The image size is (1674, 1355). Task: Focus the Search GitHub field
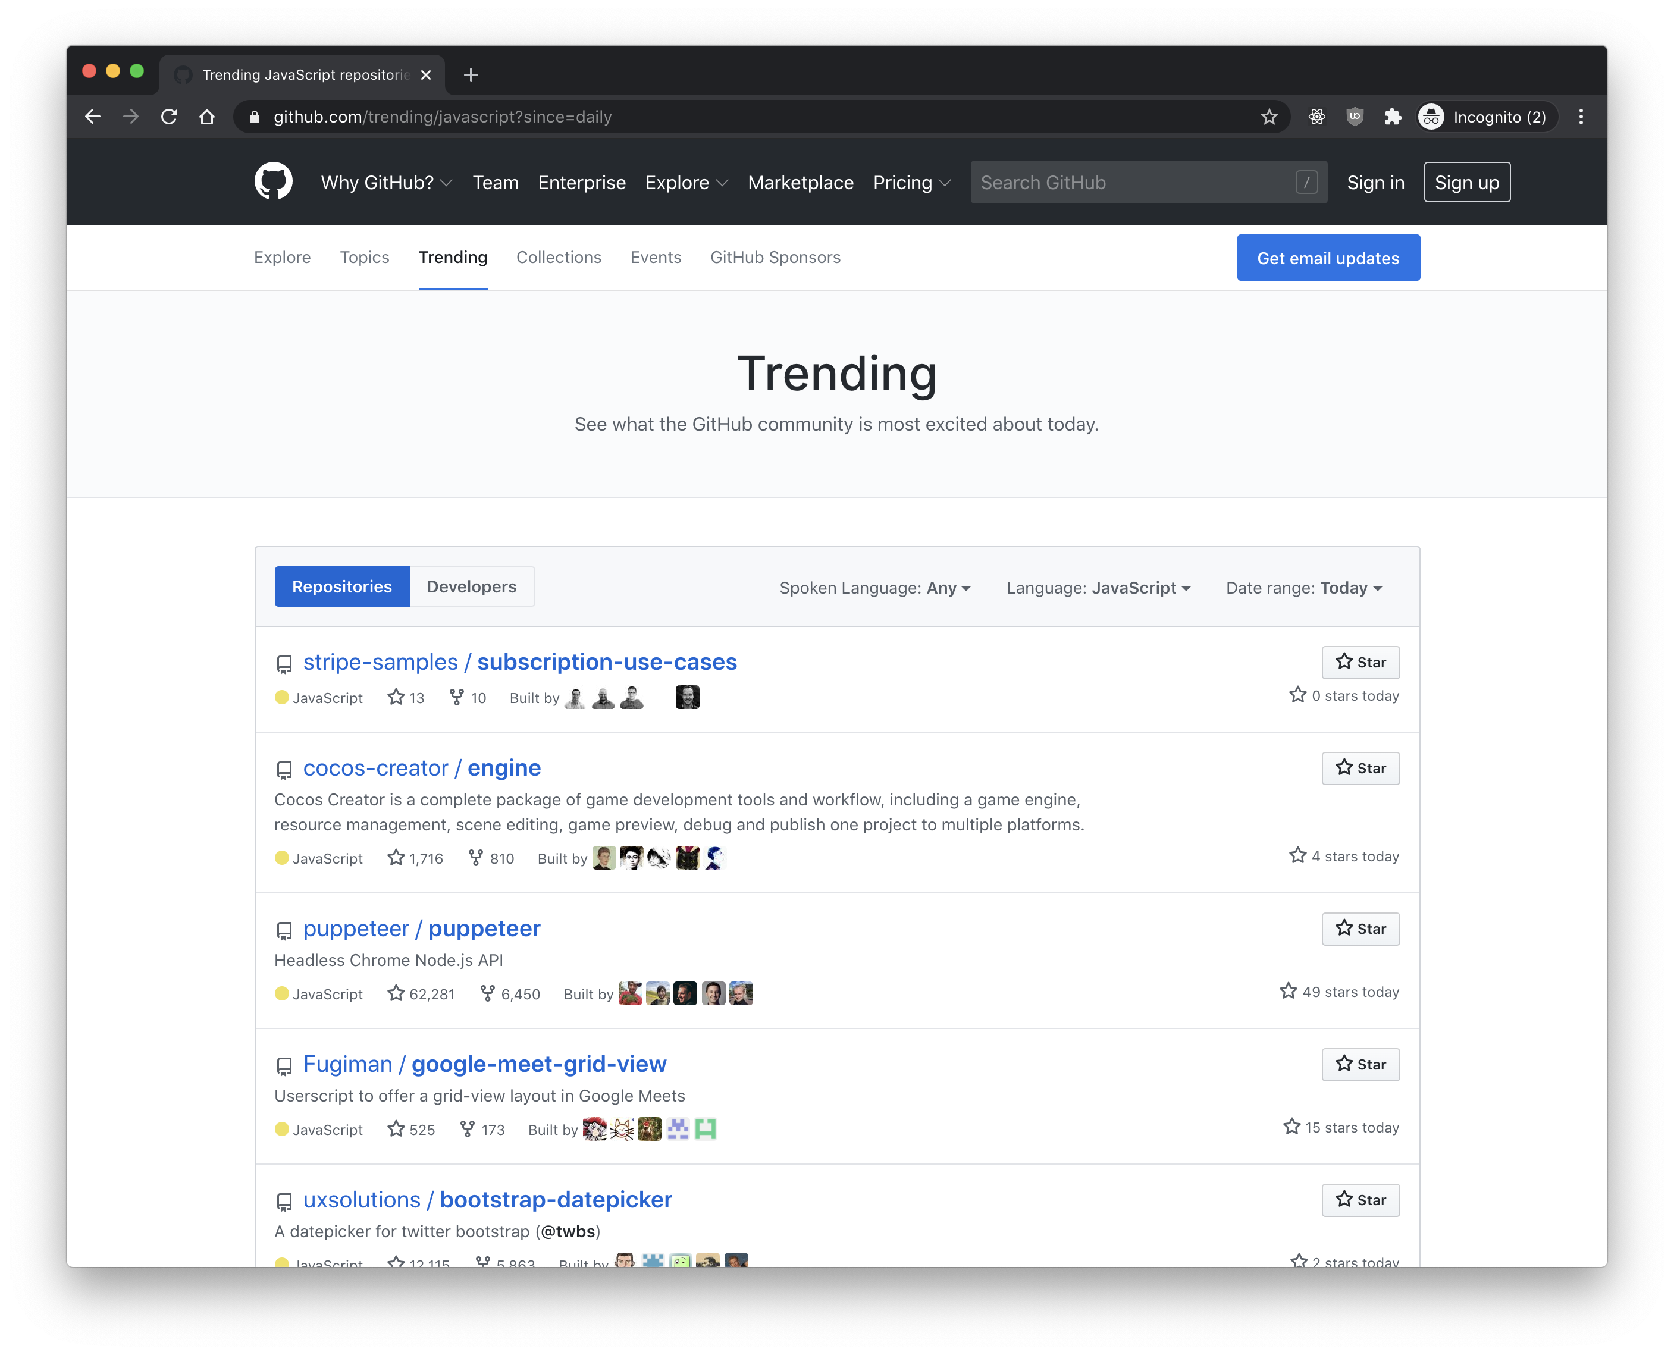click(x=1149, y=183)
